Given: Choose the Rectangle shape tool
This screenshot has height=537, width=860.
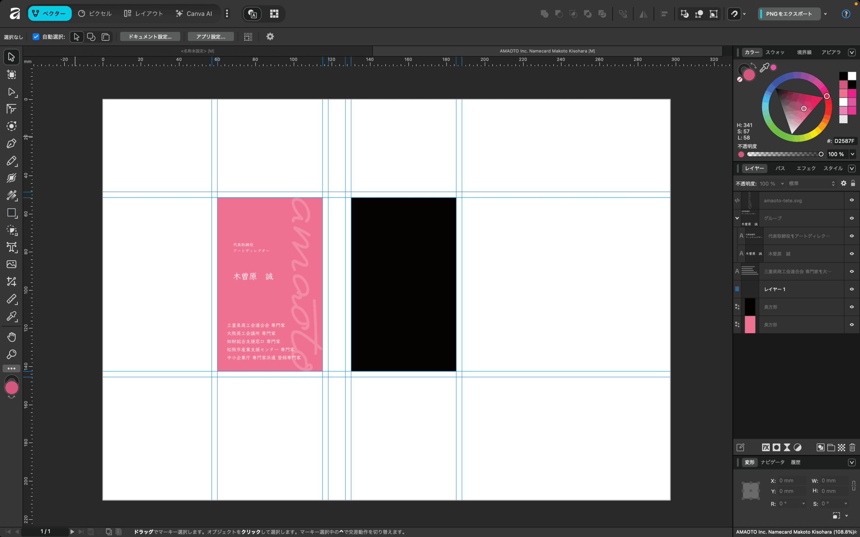Looking at the screenshot, I should pyautogui.click(x=11, y=213).
